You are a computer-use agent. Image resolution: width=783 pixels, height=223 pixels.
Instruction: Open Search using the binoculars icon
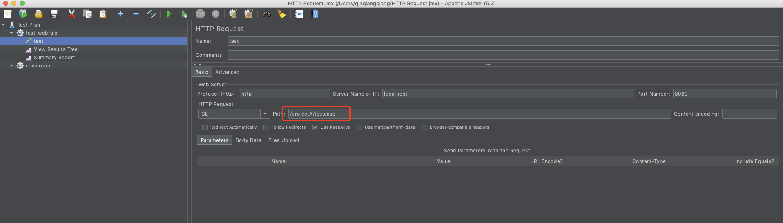click(x=266, y=14)
